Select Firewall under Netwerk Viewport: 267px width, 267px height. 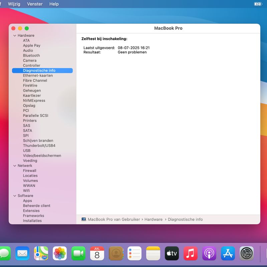(x=30, y=171)
